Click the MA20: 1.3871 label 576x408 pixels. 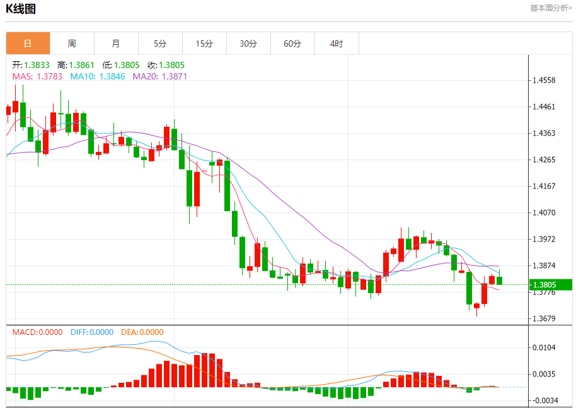click(160, 76)
